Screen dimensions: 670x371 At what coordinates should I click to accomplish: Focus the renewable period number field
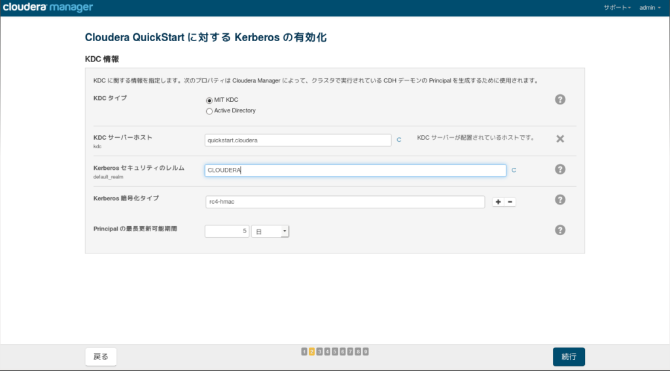pos(227,231)
